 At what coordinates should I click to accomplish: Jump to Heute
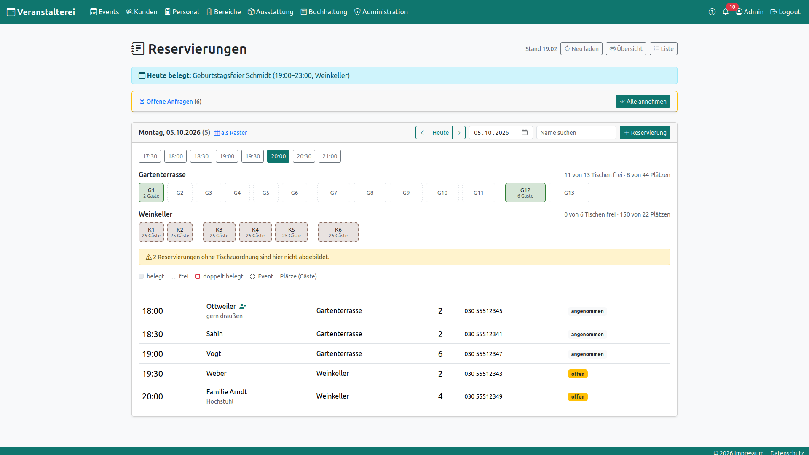coord(441,133)
